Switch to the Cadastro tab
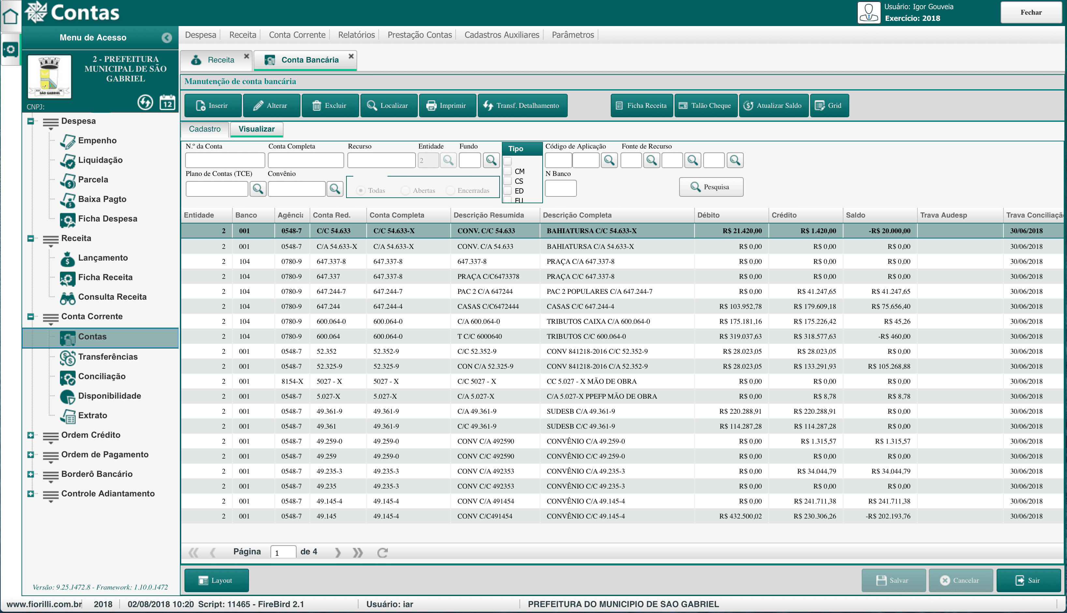This screenshot has width=1067, height=613. click(x=205, y=129)
